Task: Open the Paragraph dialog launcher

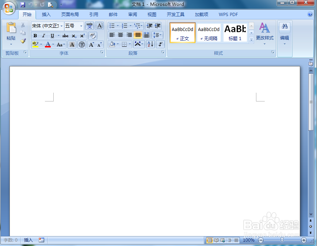Action: [163, 53]
